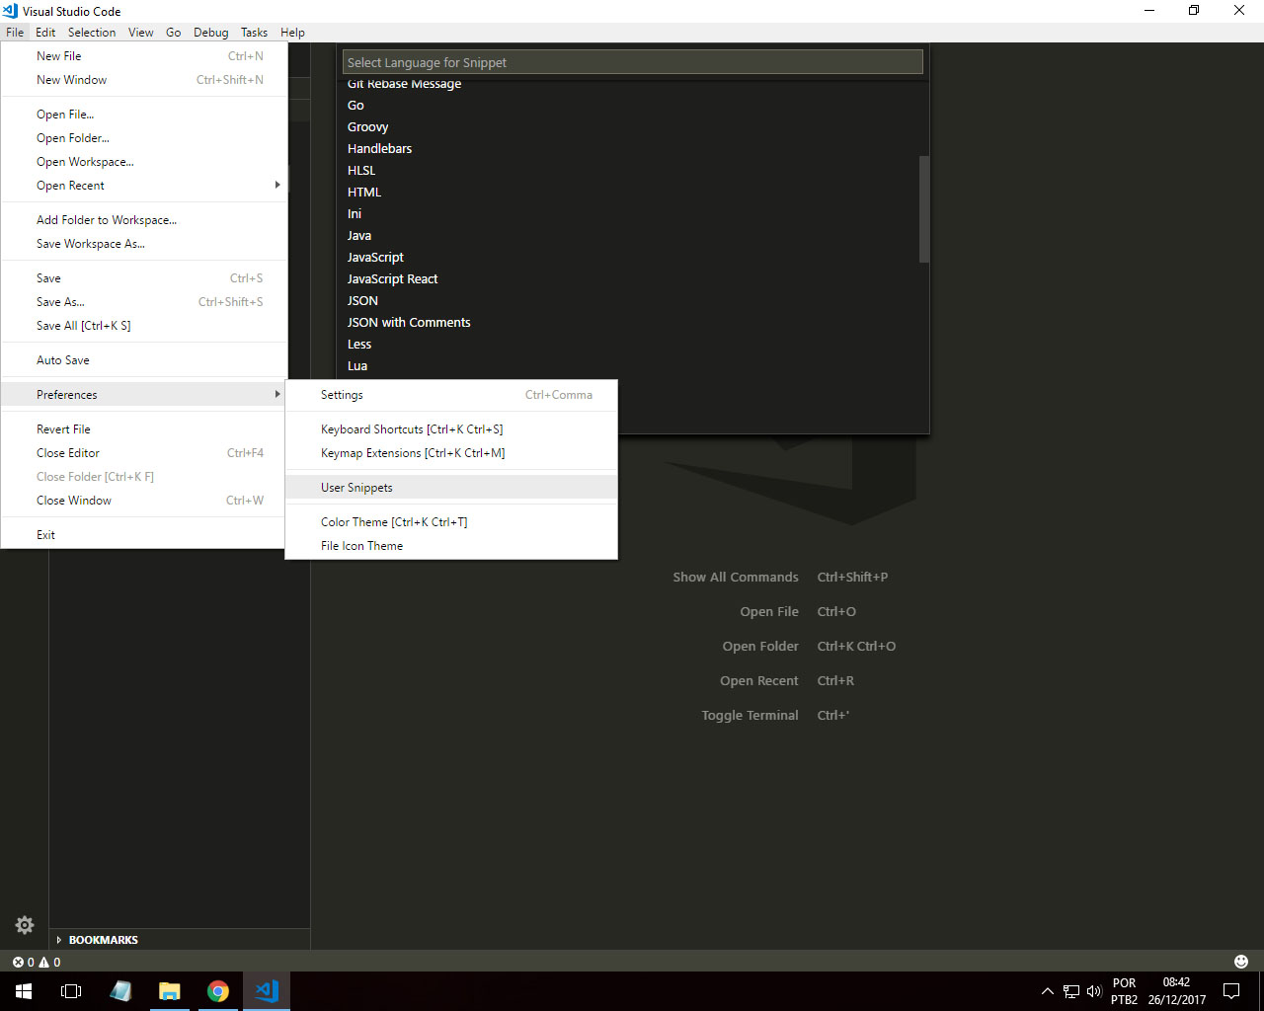Viewport: 1264px width, 1011px height.
Task: Click the clock and date in taskbar
Action: tap(1177, 991)
